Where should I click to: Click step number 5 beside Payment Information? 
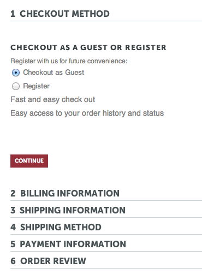13,244
